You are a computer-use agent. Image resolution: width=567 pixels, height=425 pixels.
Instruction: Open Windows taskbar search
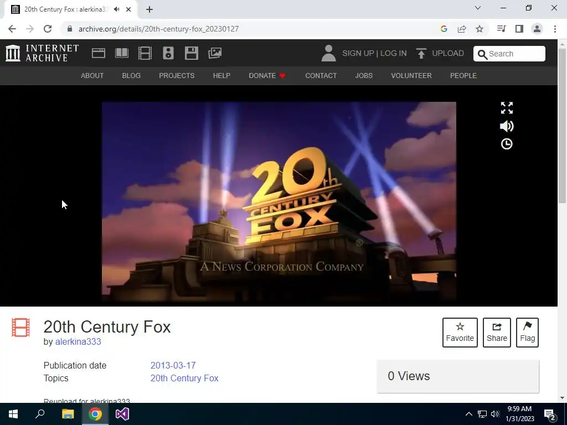[40, 414]
